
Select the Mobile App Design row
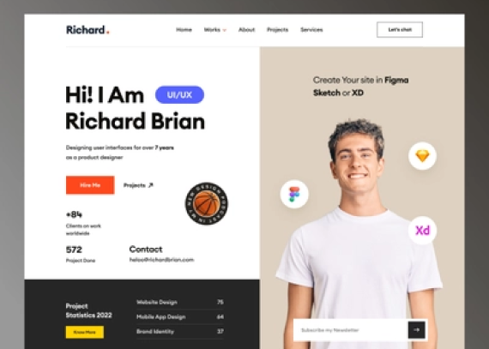point(180,316)
